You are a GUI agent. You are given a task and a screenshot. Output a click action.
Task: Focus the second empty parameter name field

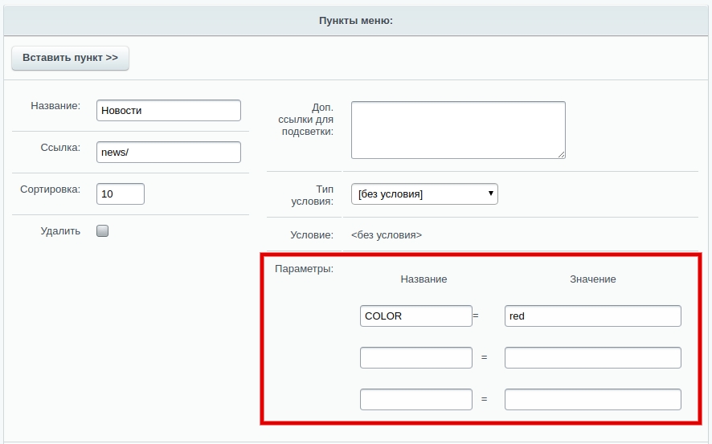pyautogui.click(x=415, y=357)
